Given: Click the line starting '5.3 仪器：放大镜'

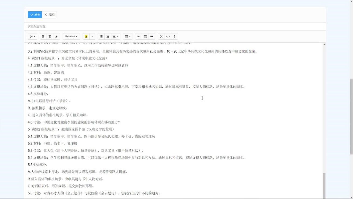Looking at the screenshot, I should pyautogui.click(x=86, y=151).
